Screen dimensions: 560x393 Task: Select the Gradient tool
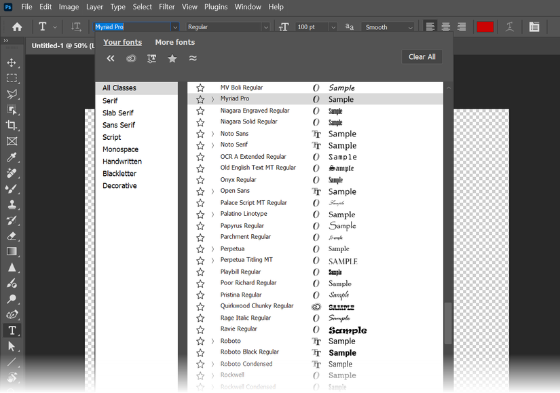[x=12, y=252]
